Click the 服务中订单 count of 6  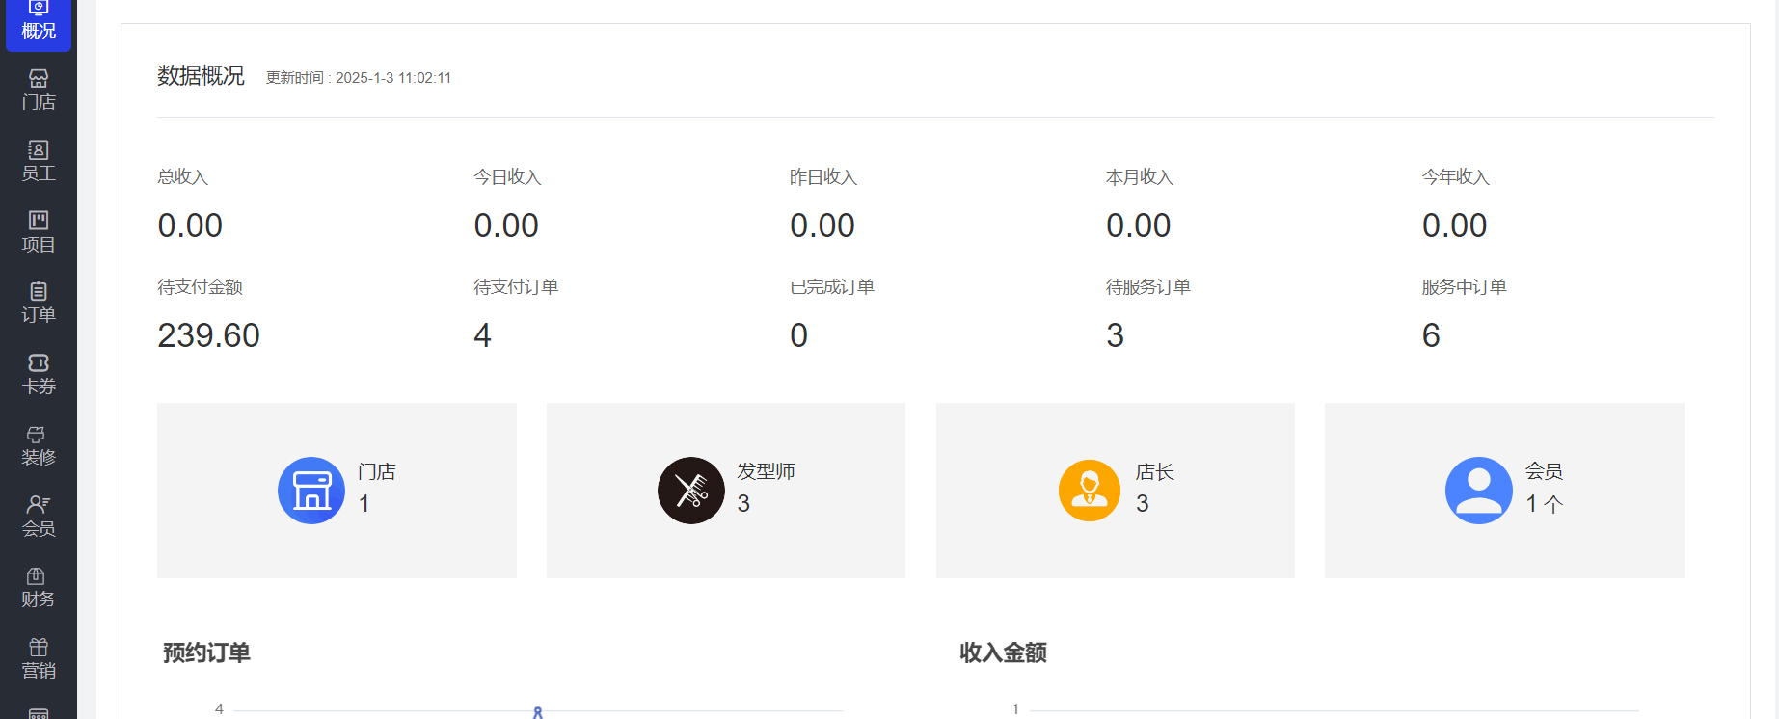1431,335
